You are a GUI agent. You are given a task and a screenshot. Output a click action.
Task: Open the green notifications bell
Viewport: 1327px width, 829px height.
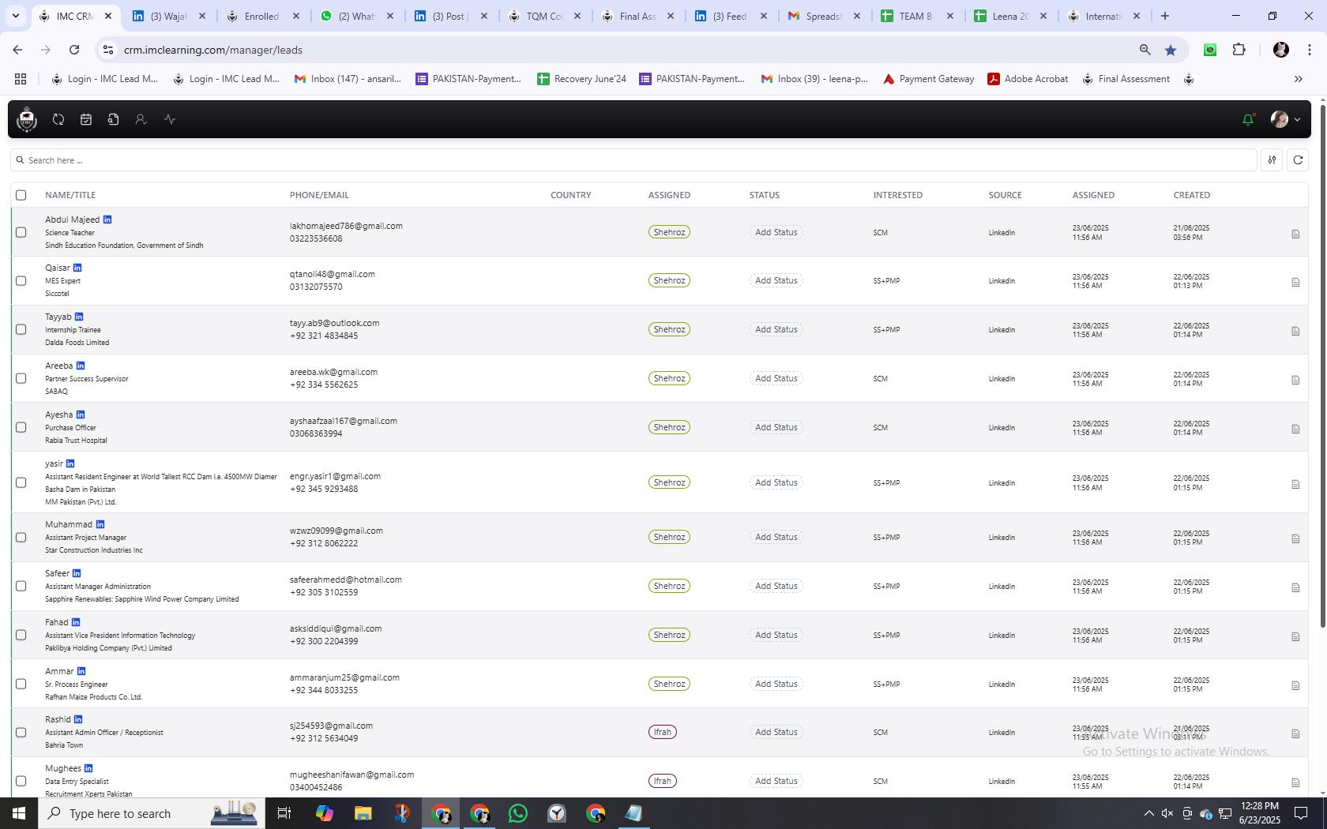coord(1248,119)
